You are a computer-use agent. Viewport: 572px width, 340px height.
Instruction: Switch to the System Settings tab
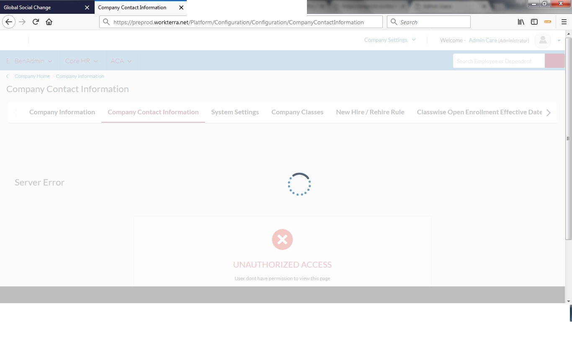235,112
